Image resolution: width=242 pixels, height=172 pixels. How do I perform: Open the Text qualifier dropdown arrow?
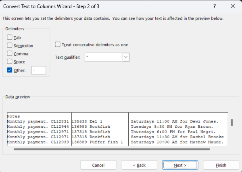click(126, 57)
